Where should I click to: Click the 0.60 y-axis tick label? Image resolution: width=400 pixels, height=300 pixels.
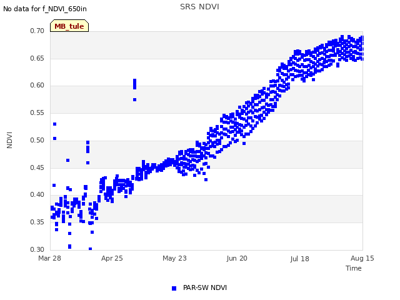(37, 86)
